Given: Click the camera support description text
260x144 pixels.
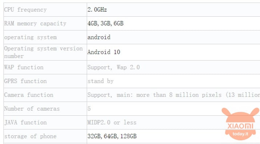Looking at the screenshot, I should 173,95.
